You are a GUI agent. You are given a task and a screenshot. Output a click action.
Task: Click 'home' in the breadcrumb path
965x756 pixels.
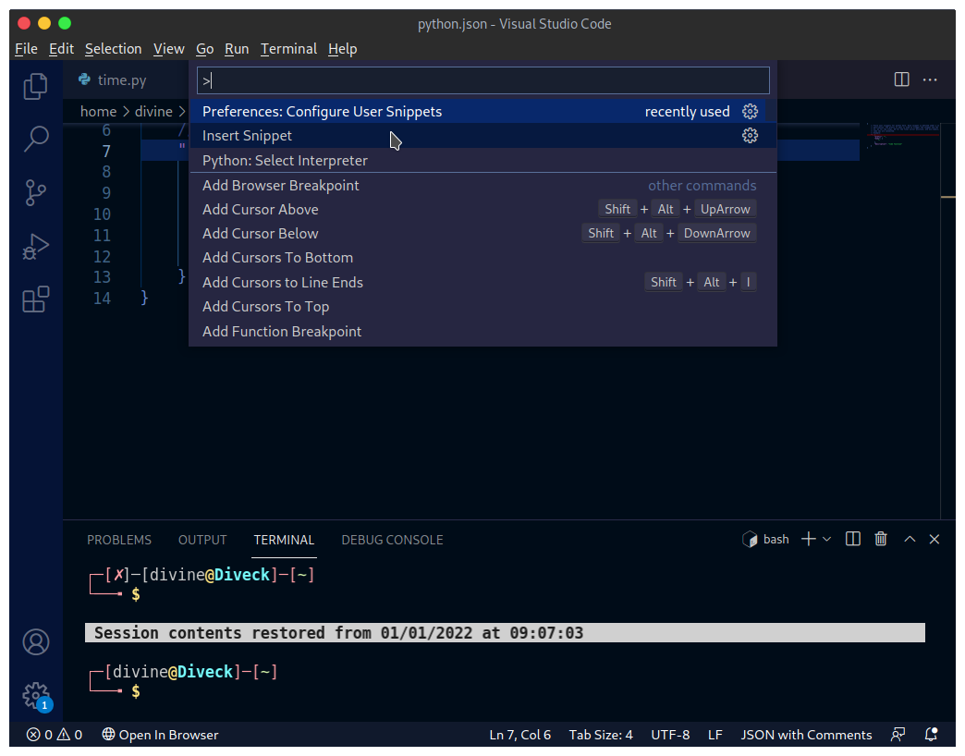click(x=98, y=111)
